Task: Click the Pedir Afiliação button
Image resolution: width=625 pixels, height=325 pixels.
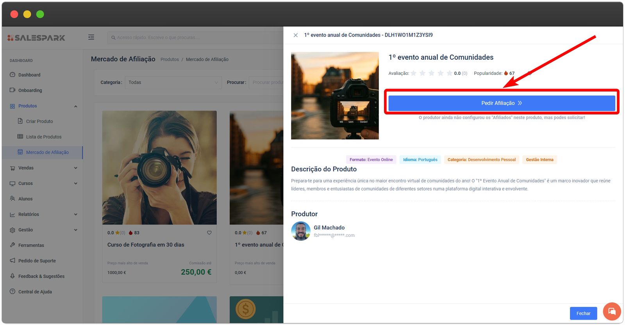Action: pyautogui.click(x=501, y=103)
